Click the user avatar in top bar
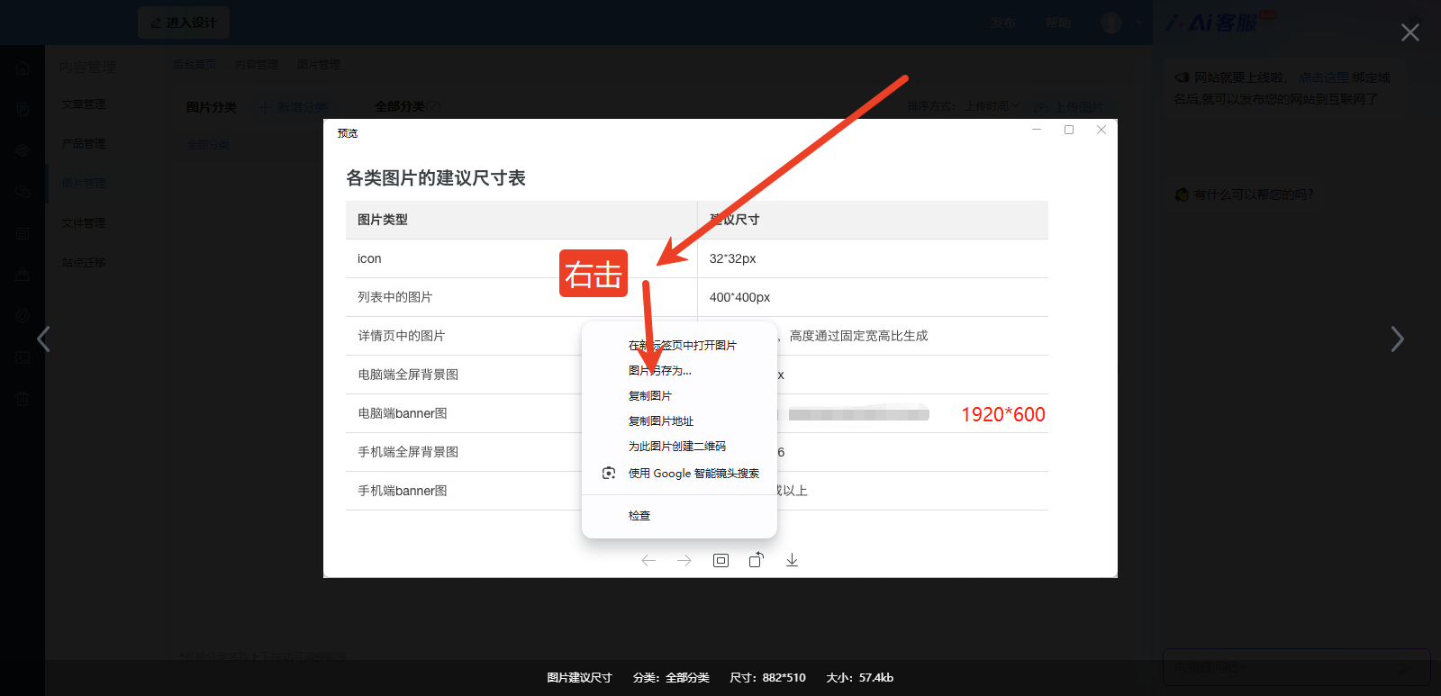Viewport: 1441px width, 696px height. click(x=1111, y=23)
